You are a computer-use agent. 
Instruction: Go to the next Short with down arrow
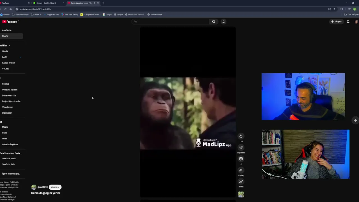pyautogui.click(x=355, y=120)
